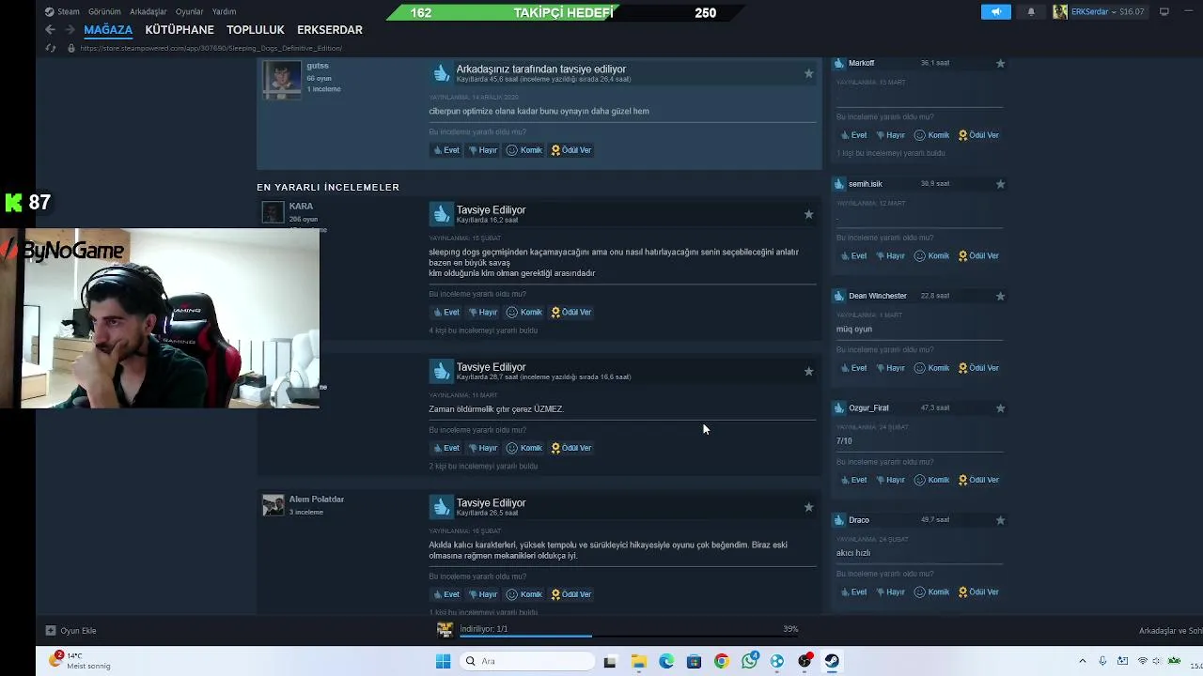Viewport: 1203px width, 676px height.
Task: Star the KARA review
Action: pos(808,214)
